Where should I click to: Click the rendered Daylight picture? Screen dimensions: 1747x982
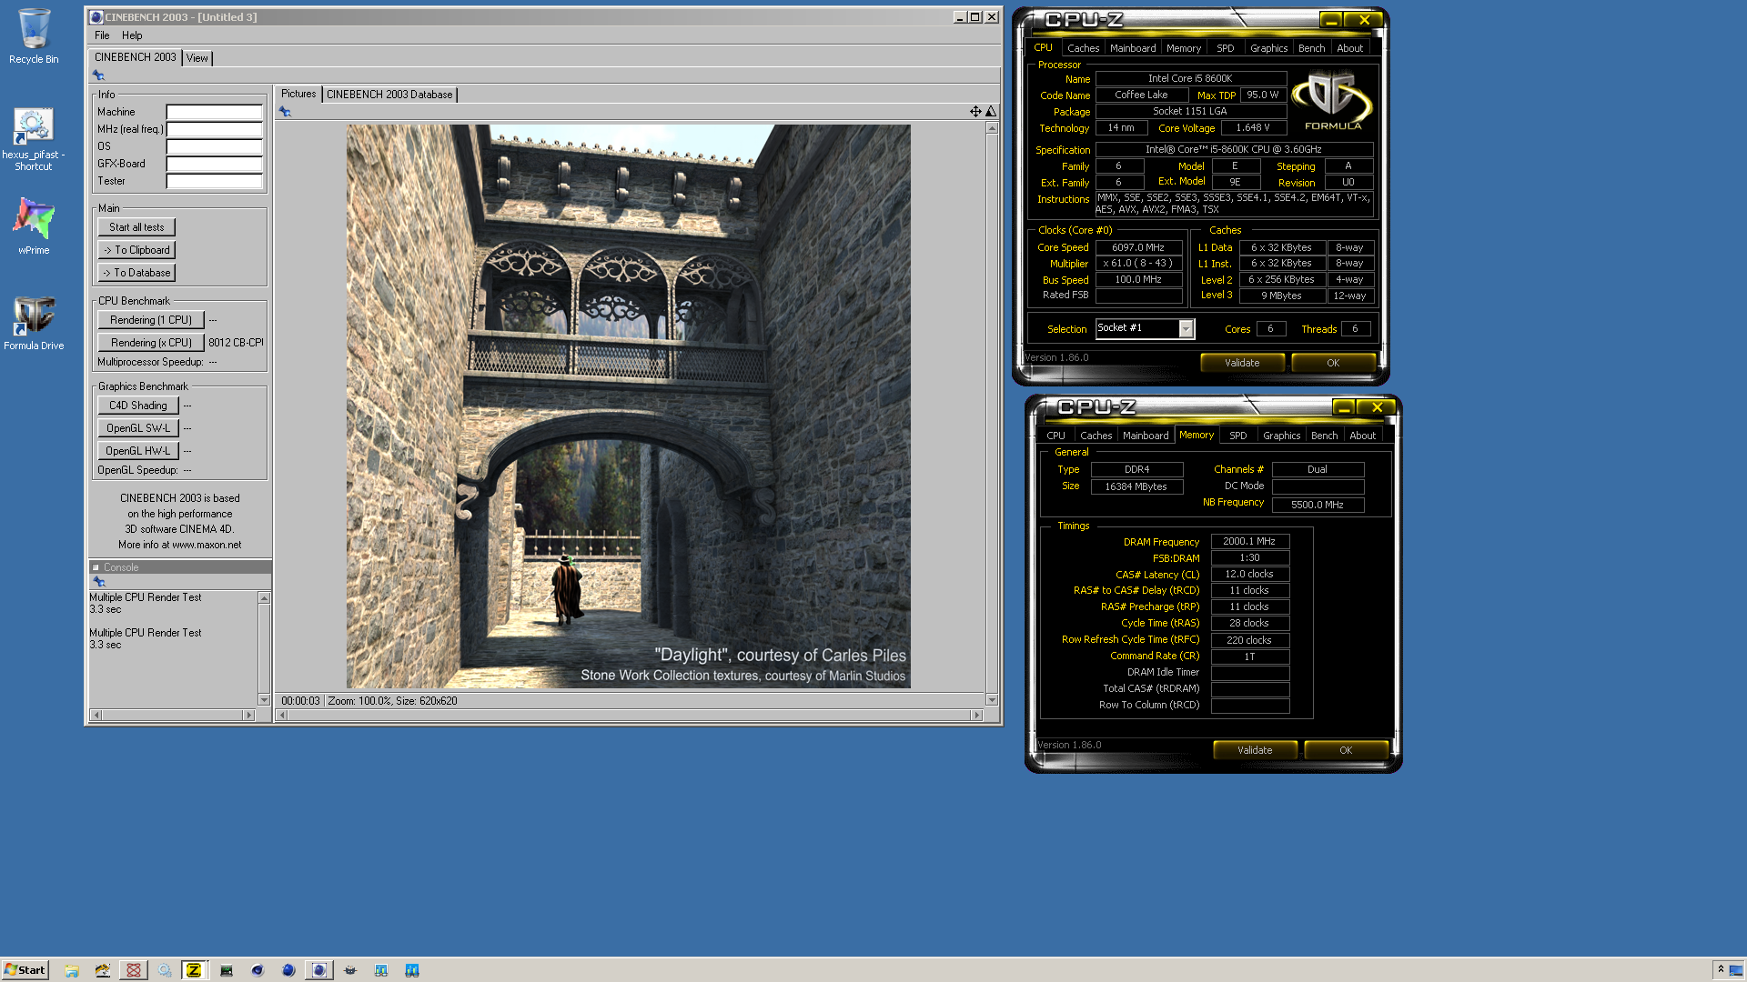pyautogui.click(x=628, y=406)
